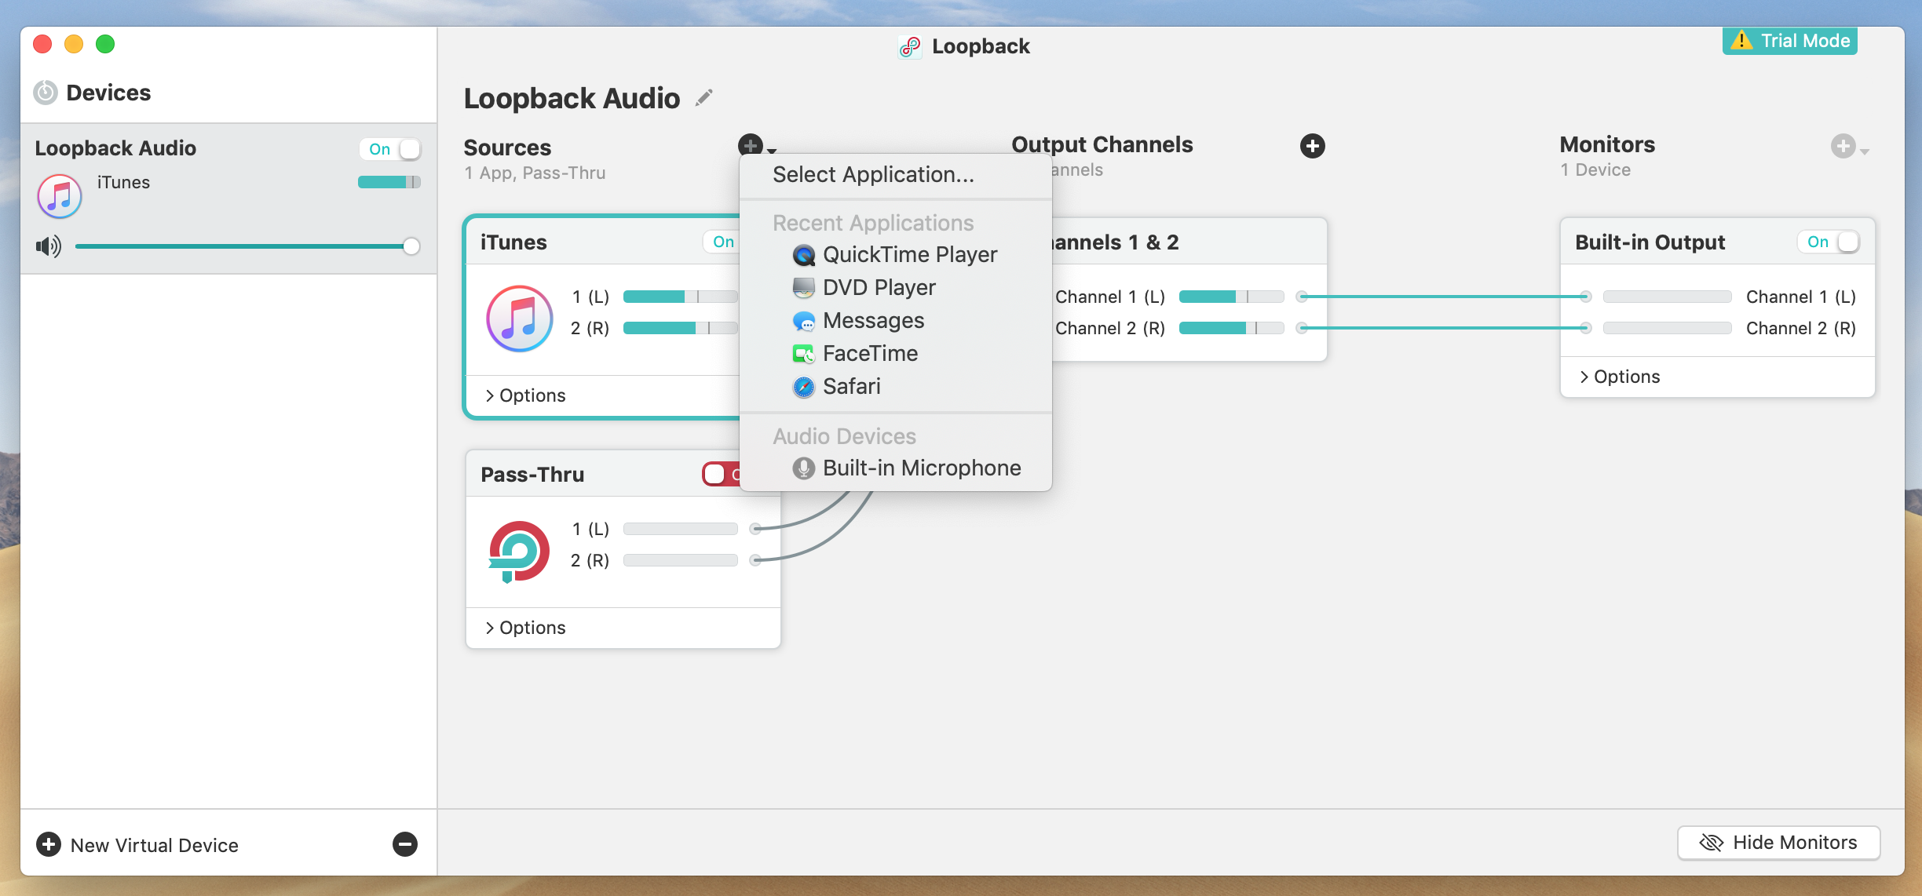
Task: Click the '1 Device' text under Monitors
Action: [1595, 169]
